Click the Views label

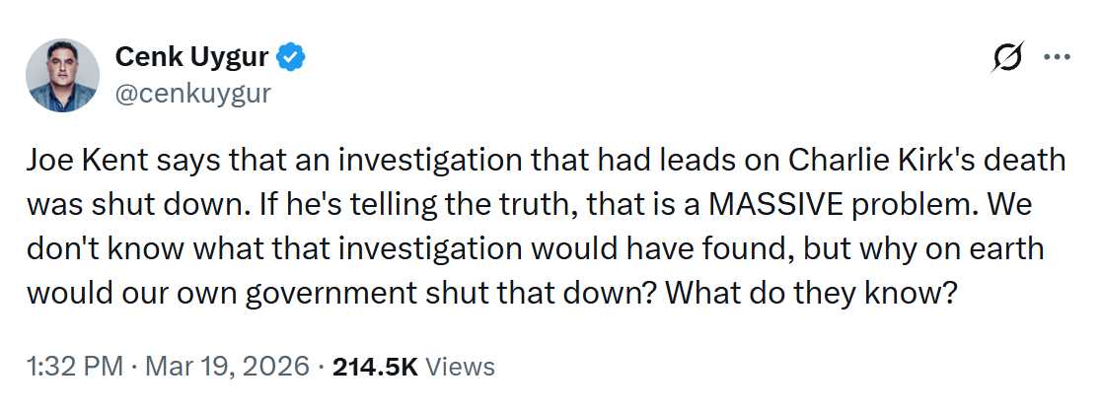pos(462,368)
